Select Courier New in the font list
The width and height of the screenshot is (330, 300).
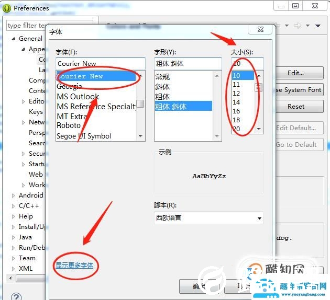(96, 76)
